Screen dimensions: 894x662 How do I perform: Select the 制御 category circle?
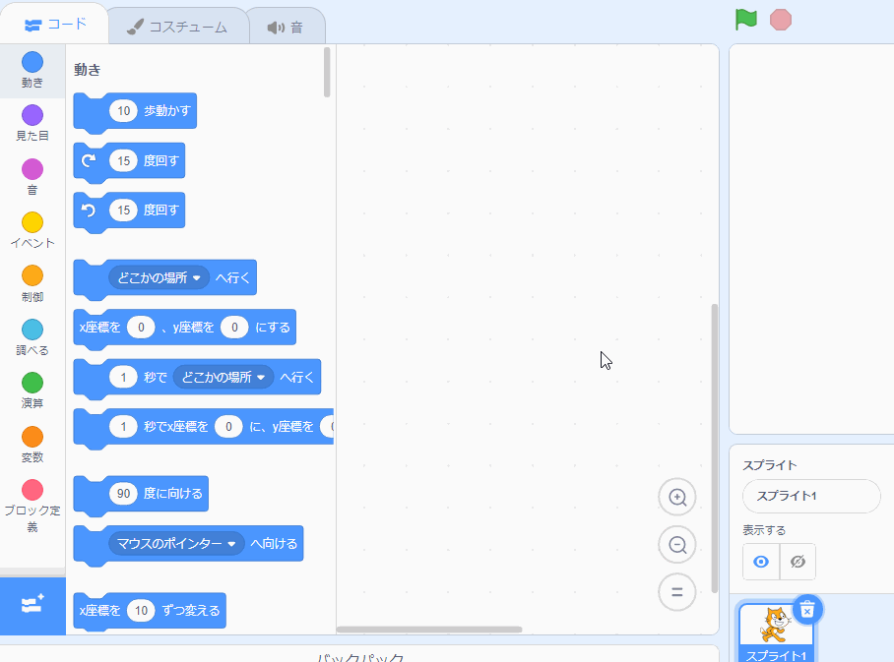pyautogui.click(x=32, y=275)
